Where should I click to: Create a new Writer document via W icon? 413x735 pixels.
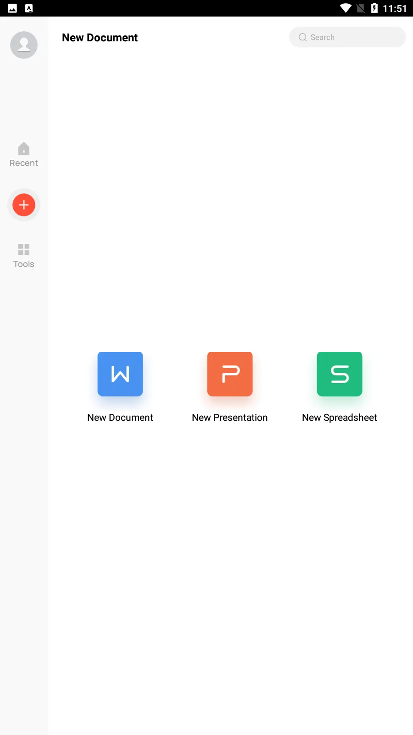[120, 374]
